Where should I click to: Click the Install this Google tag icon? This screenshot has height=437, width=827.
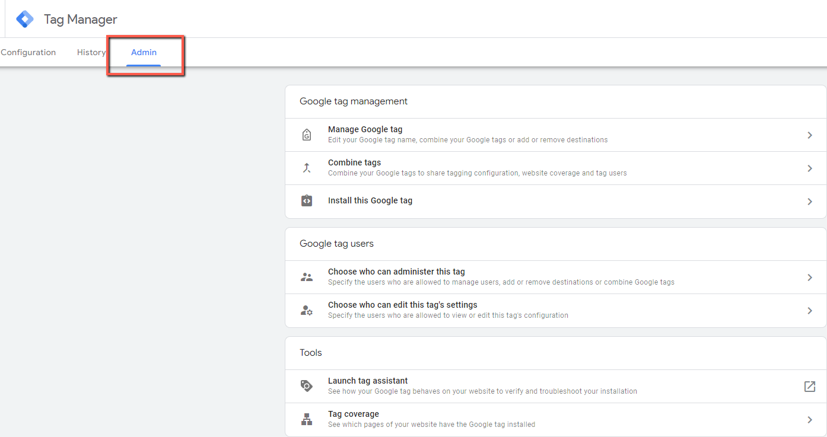coord(307,201)
